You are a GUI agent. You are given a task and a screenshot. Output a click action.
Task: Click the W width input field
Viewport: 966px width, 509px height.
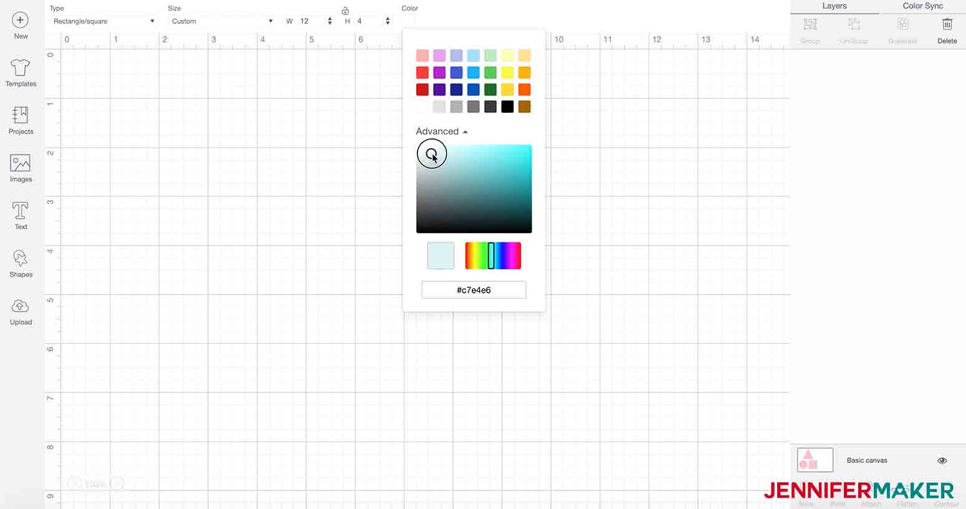click(312, 21)
